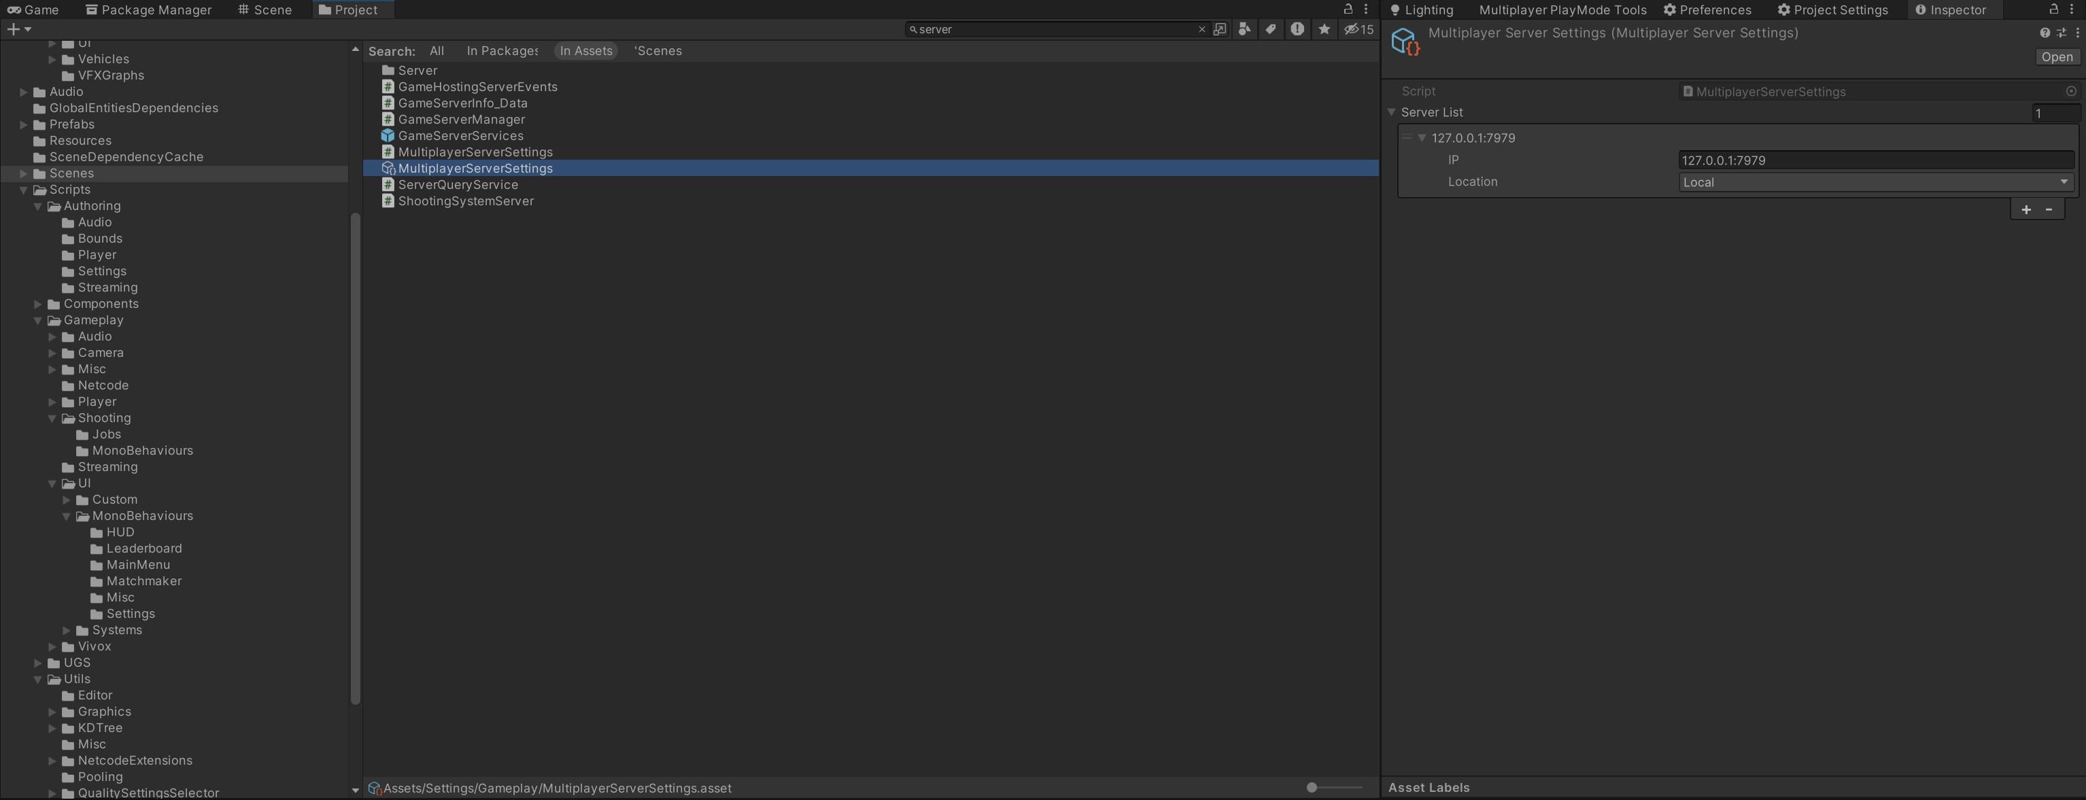
Task: Add a server entry with plus button
Action: (2025, 210)
